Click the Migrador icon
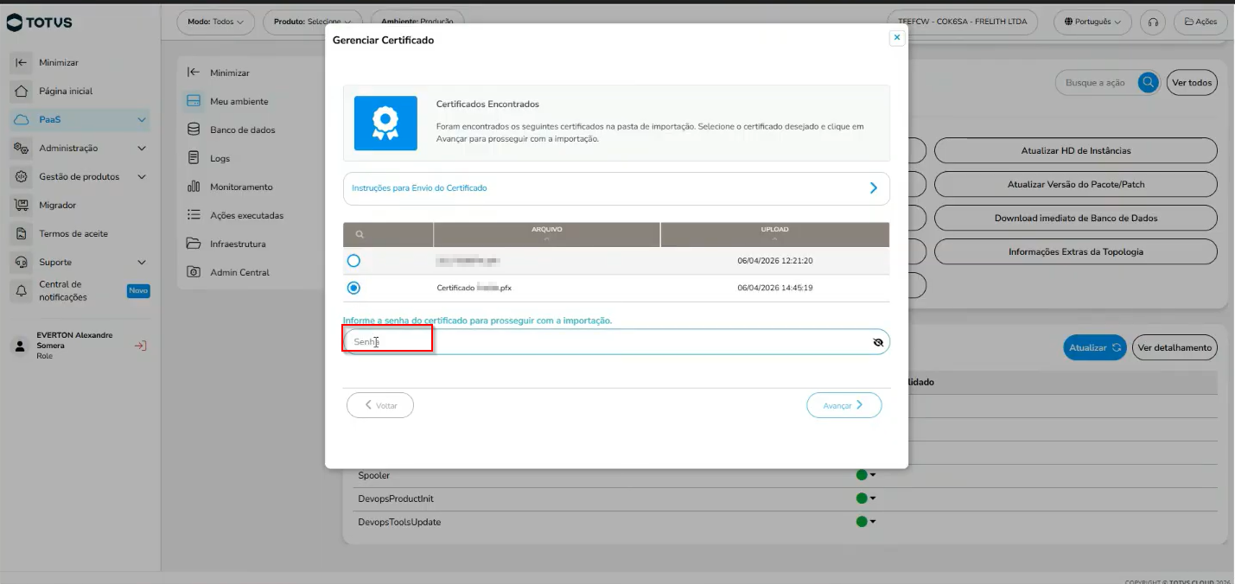Viewport: 1235px width, 584px height. [x=22, y=206]
